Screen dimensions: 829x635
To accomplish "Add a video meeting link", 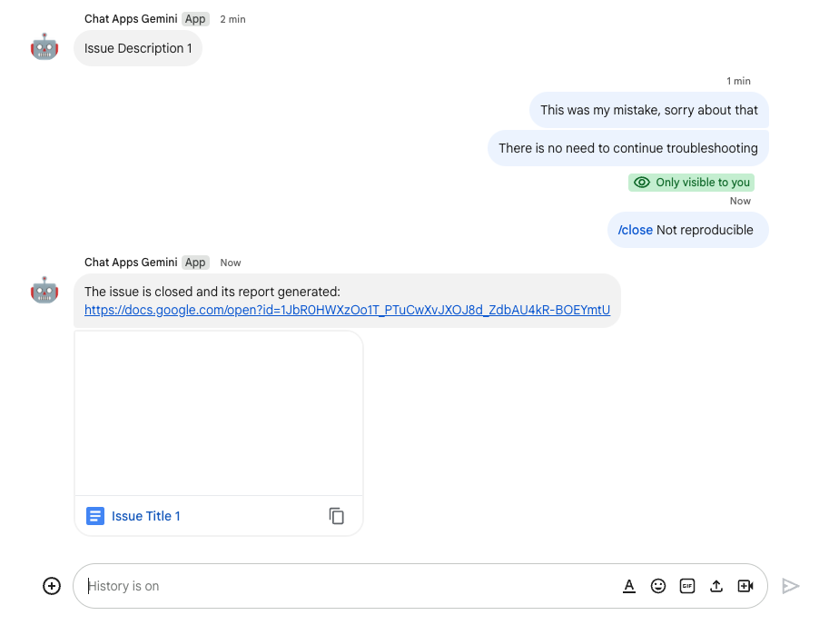I will point(745,586).
